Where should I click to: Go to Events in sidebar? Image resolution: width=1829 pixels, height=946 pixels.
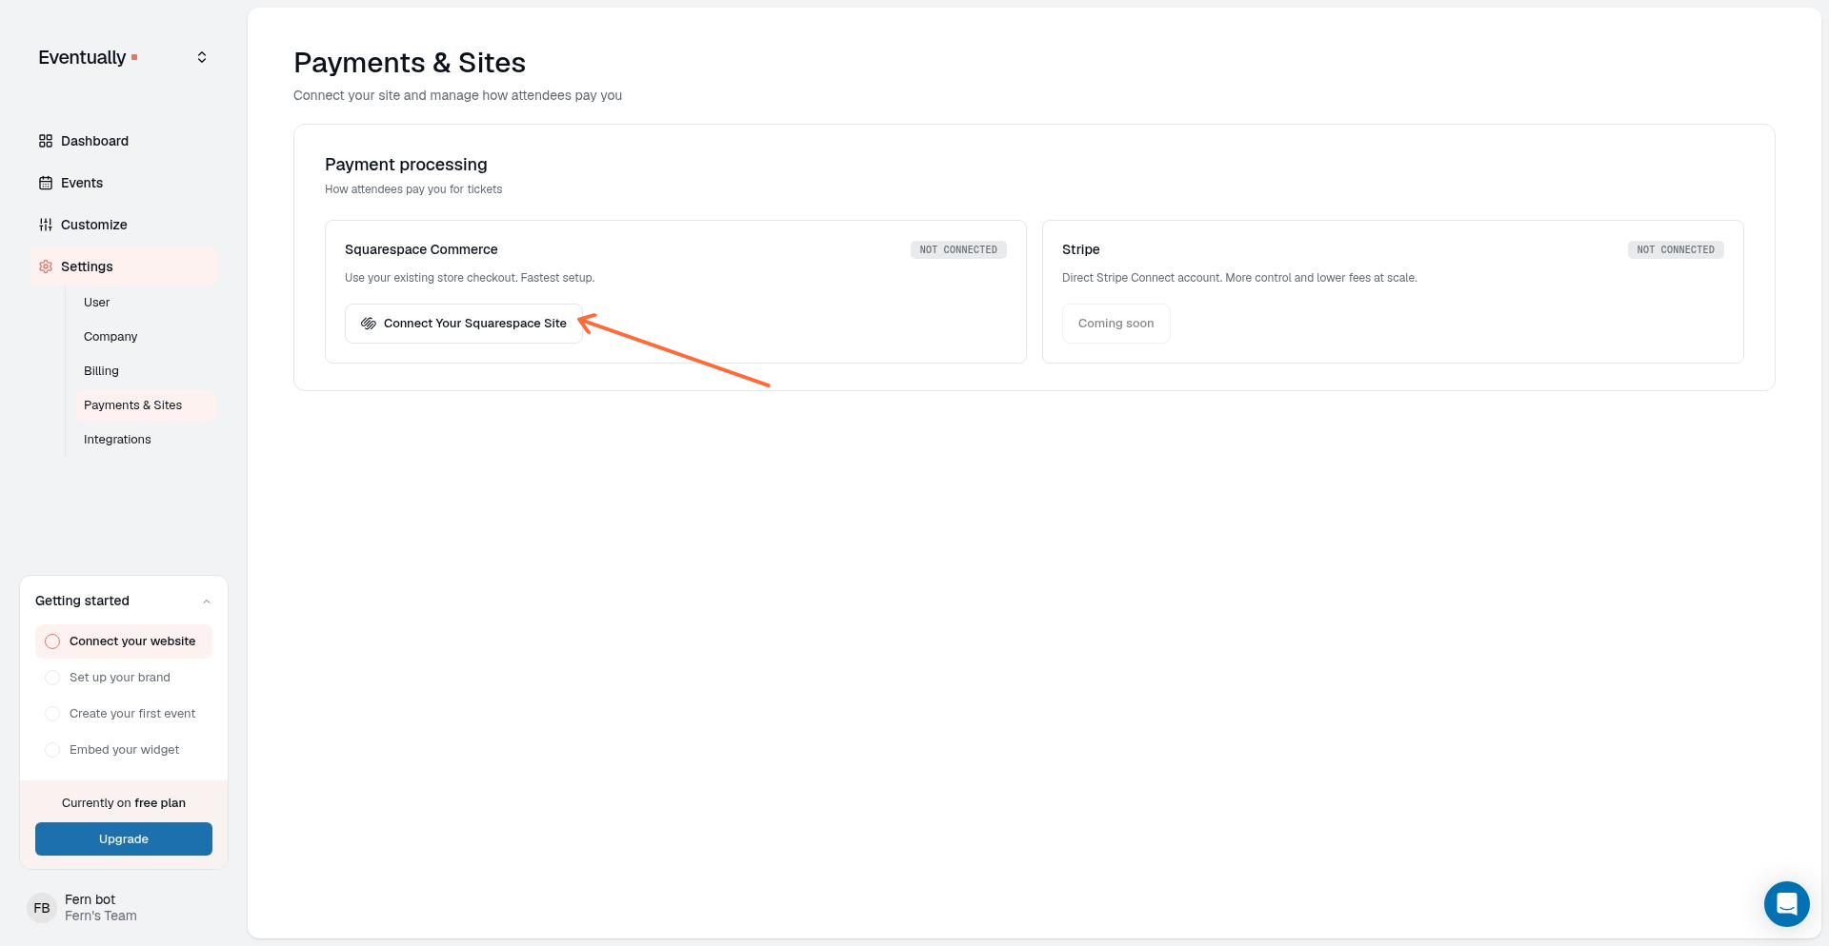(124, 183)
